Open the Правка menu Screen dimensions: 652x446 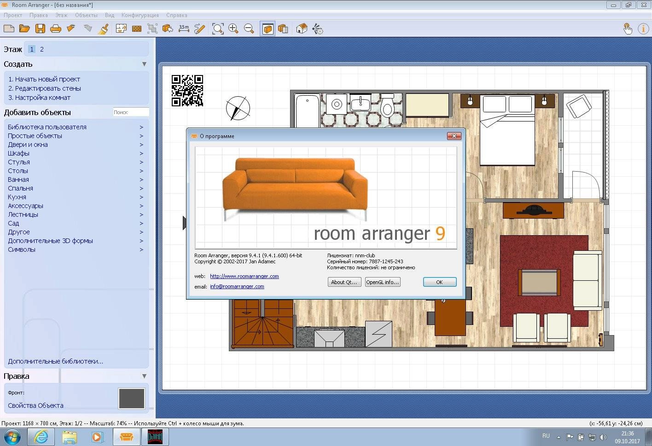[39, 15]
